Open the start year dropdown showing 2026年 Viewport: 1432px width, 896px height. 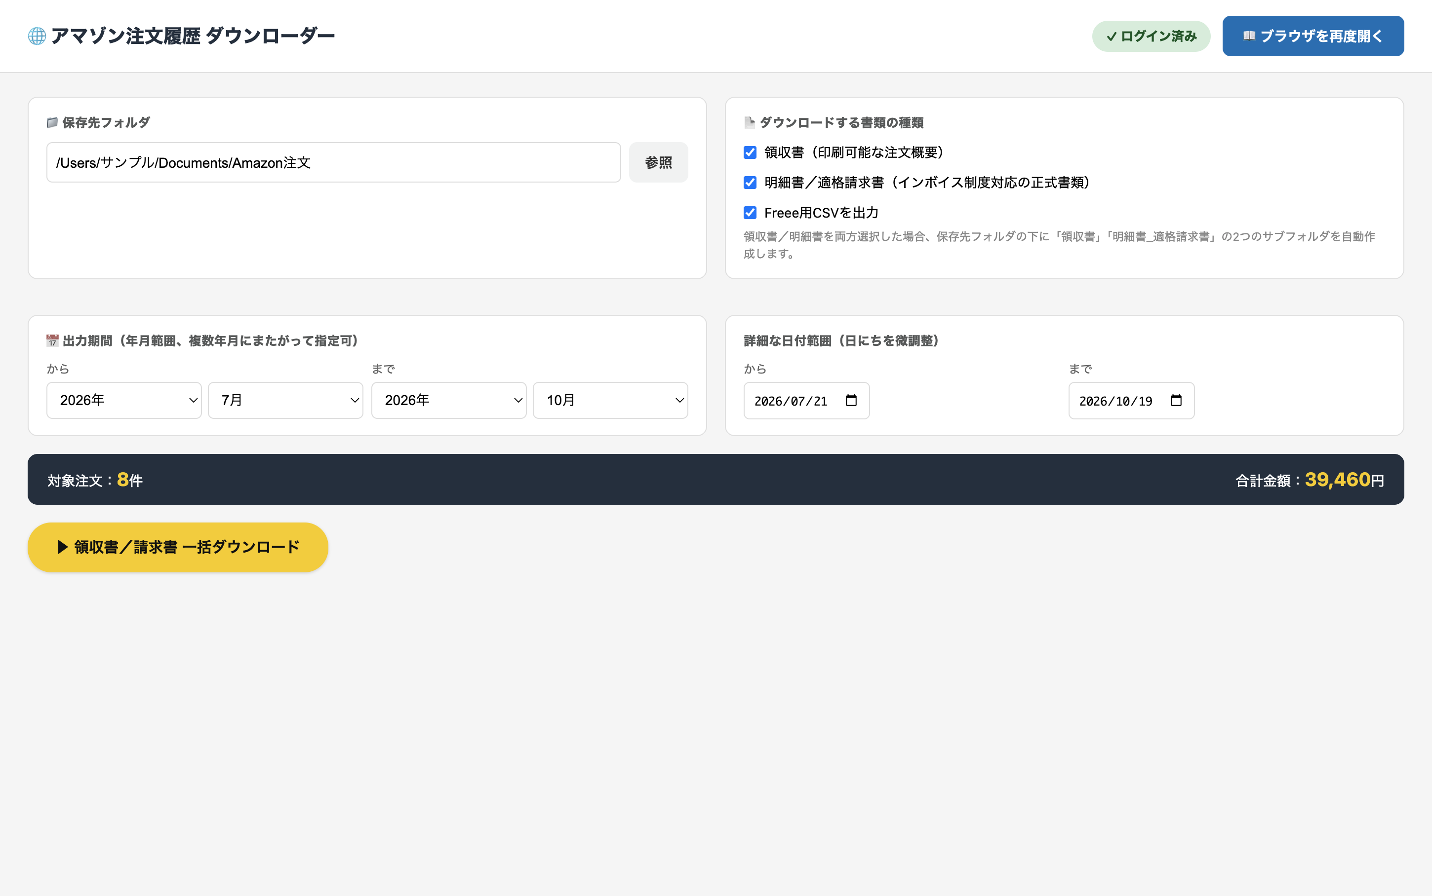[x=124, y=401]
